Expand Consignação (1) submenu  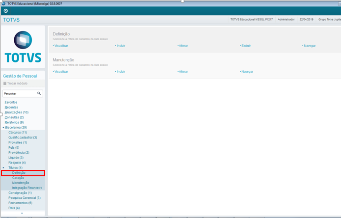click(20, 193)
